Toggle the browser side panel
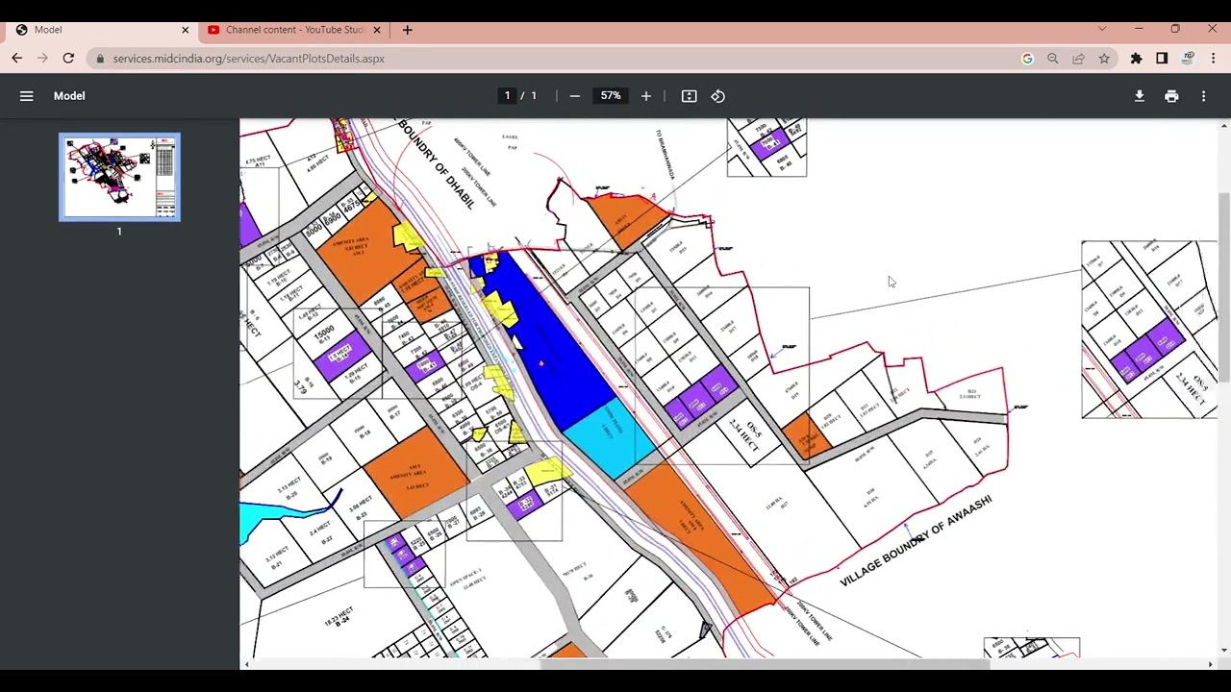Viewport: 1231px width, 692px height. click(x=1162, y=59)
